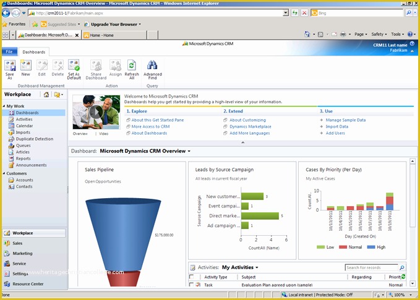420x300 pixels.
Task: Open More Access to CRM link
Action: (x=150, y=127)
